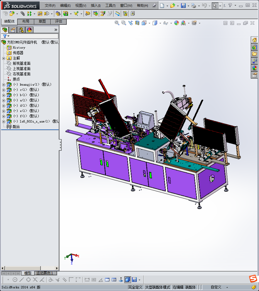Select the 传感器 sensors item

pos(18,53)
